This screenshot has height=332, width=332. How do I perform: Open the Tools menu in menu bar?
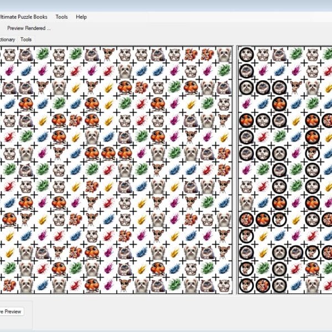(61, 17)
